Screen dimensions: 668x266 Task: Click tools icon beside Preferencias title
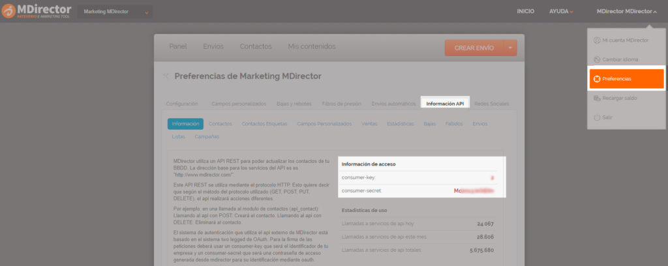coord(166,76)
